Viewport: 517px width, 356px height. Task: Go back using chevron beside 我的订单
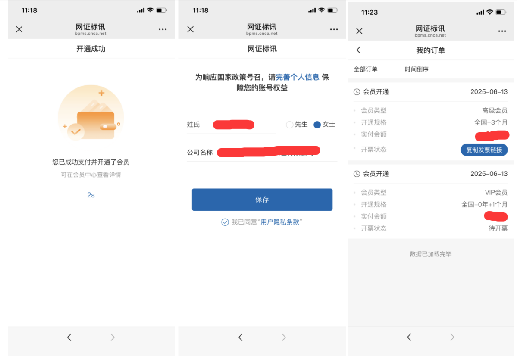point(358,50)
